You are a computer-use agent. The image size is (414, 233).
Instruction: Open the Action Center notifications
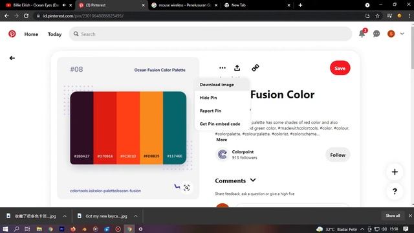pos(406,229)
